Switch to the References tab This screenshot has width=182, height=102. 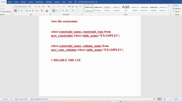click(40, 2)
